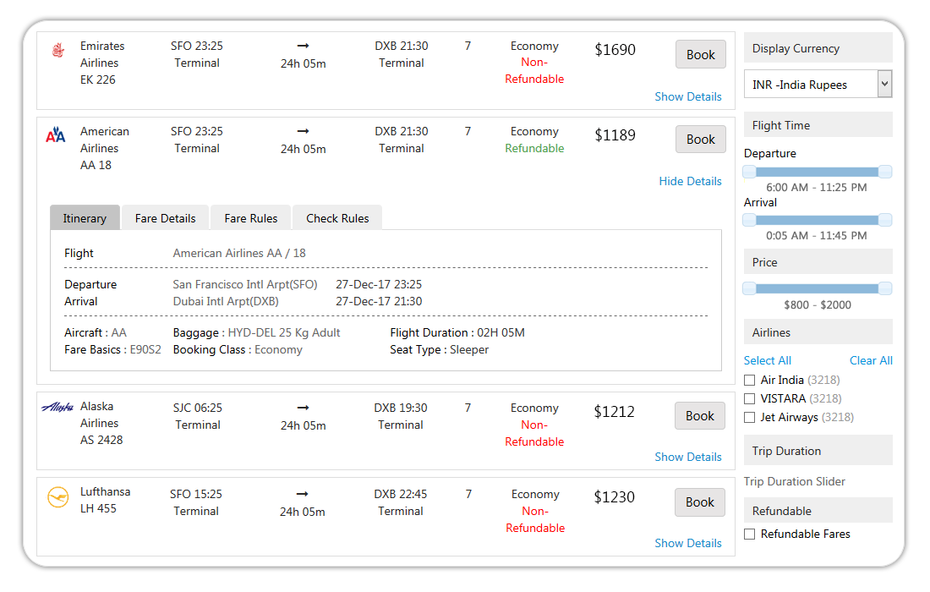Image resolution: width=930 pixels, height=592 pixels.
Task: Open the Display Currency dropdown
Action: (x=882, y=83)
